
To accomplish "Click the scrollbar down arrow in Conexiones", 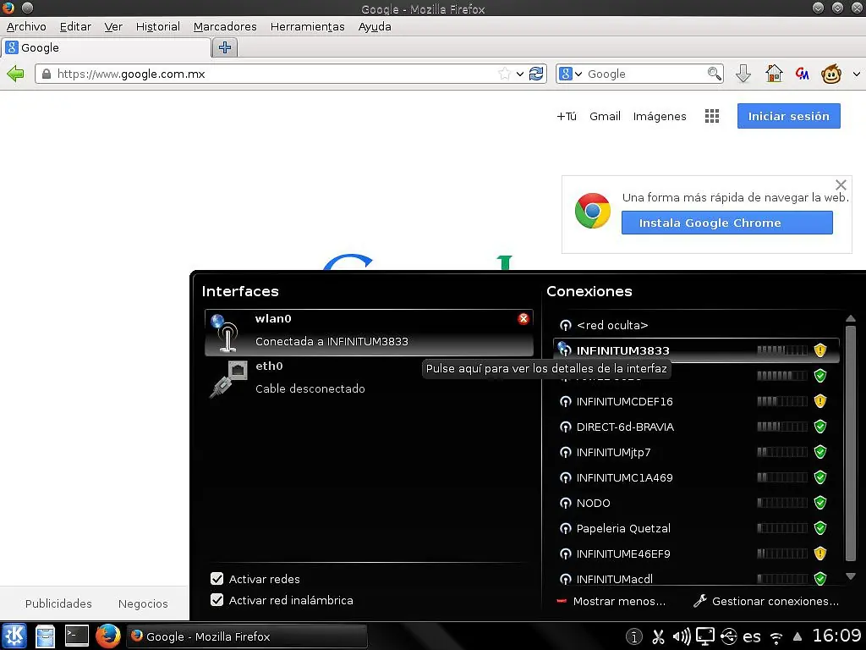I will pos(851,576).
